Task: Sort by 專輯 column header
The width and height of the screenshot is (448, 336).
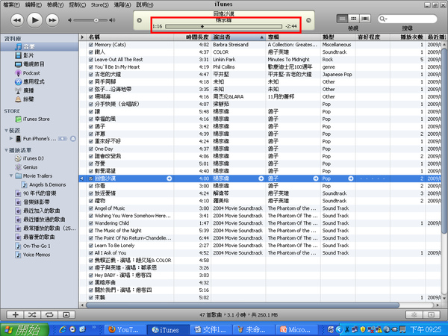Action: coord(293,37)
